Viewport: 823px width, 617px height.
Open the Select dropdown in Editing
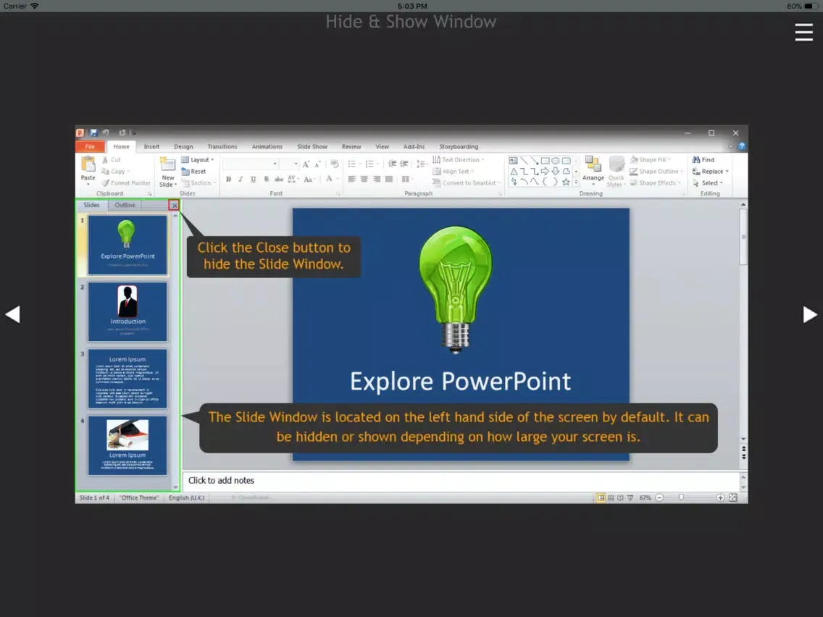pos(708,182)
